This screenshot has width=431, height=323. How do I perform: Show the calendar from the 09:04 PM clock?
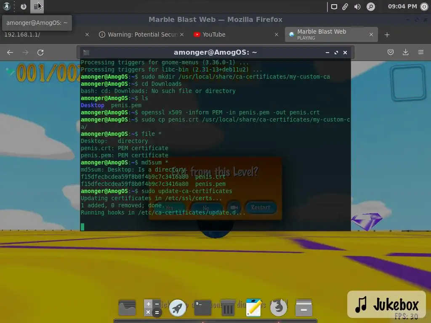tap(402, 6)
